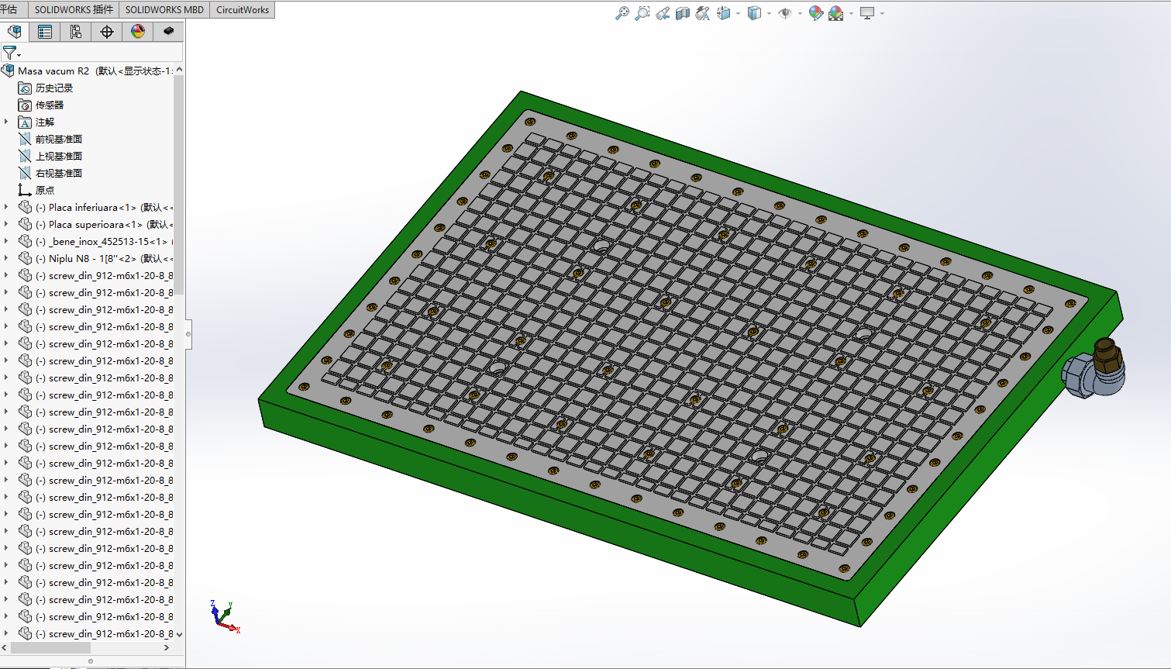Select the 右视基准面 plane
Viewport: 1171px width, 669px height.
pos(59,173)
